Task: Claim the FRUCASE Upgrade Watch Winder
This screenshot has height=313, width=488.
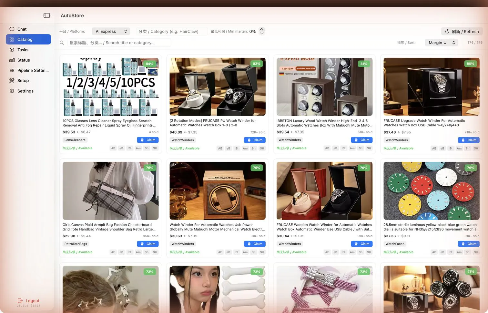Action: [469, 140]
